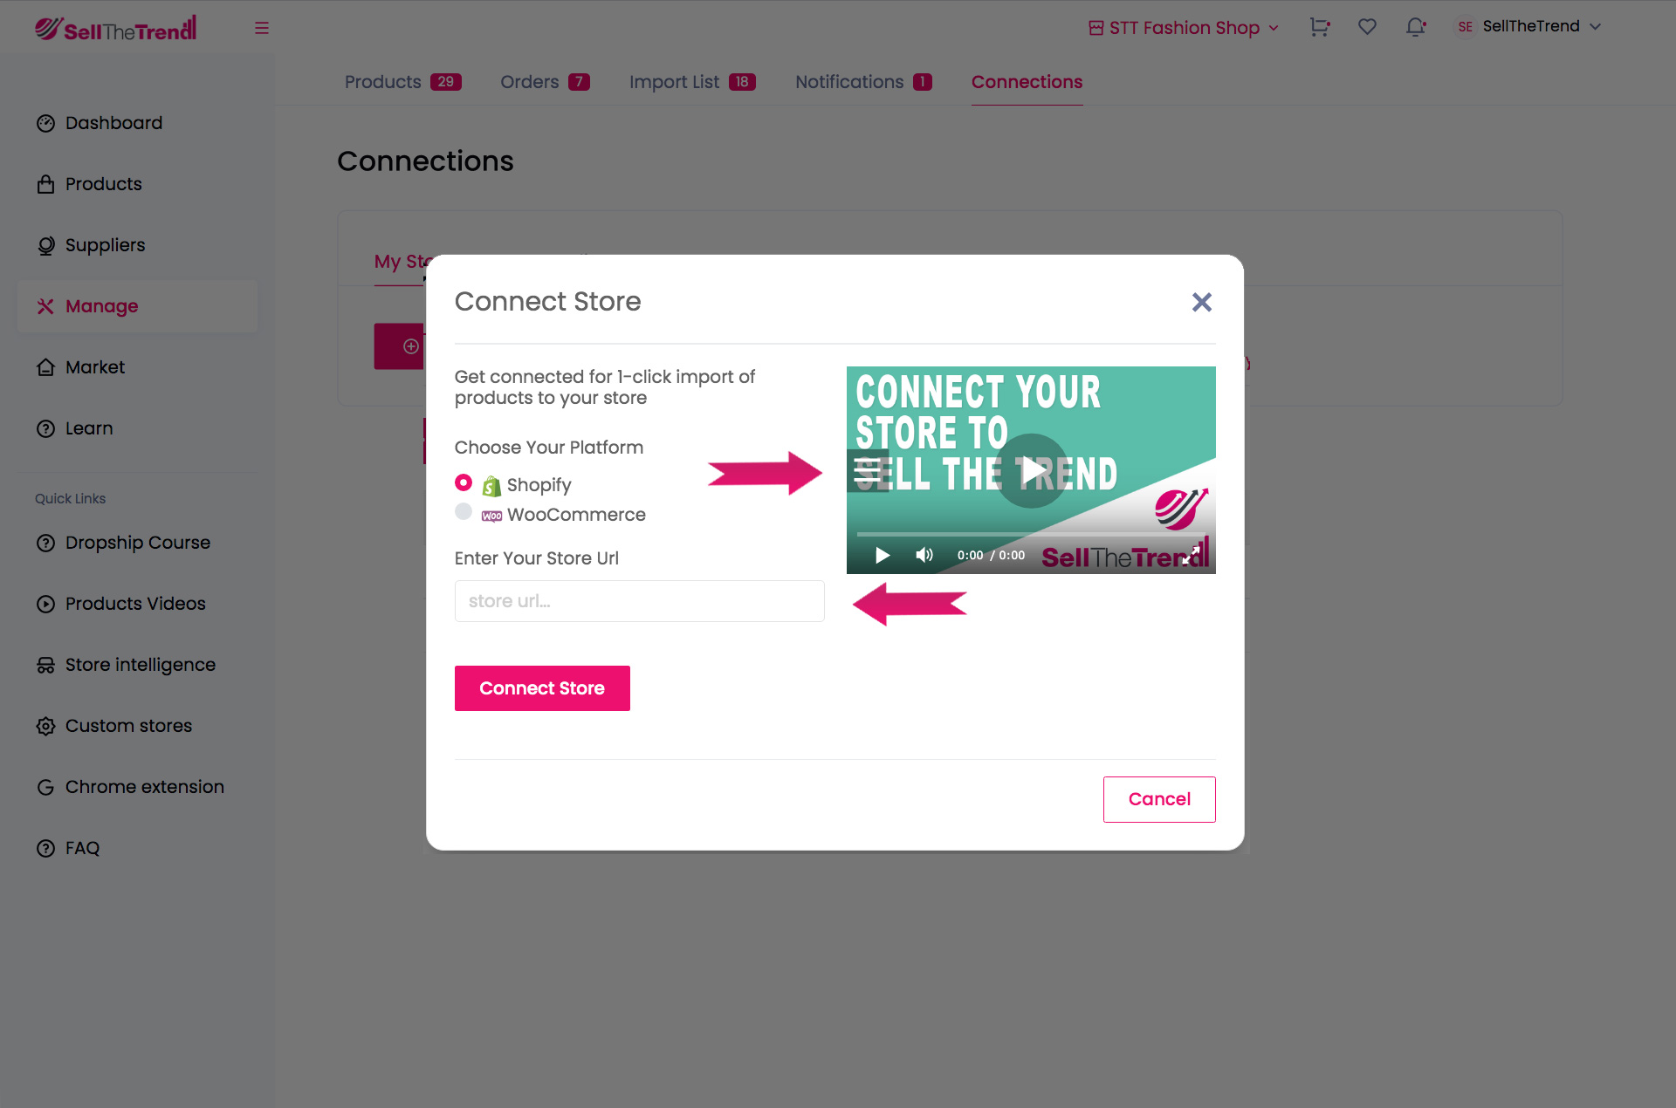Focus the store URL input field
1676x1108 pixels.
(x=639, y=601)
